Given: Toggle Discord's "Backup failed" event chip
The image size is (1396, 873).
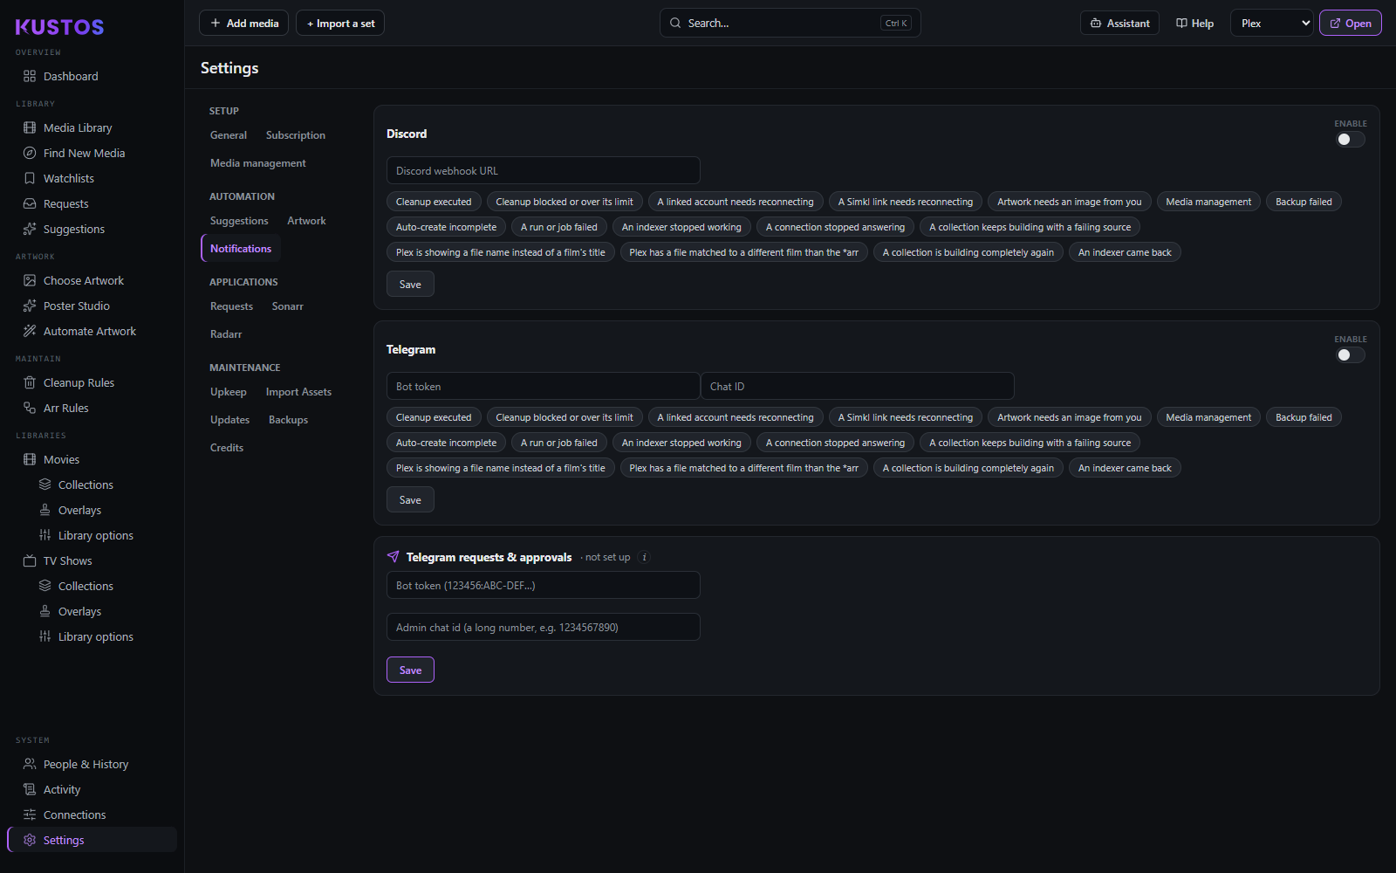Looking at the screenshot, I should 1304,202.
